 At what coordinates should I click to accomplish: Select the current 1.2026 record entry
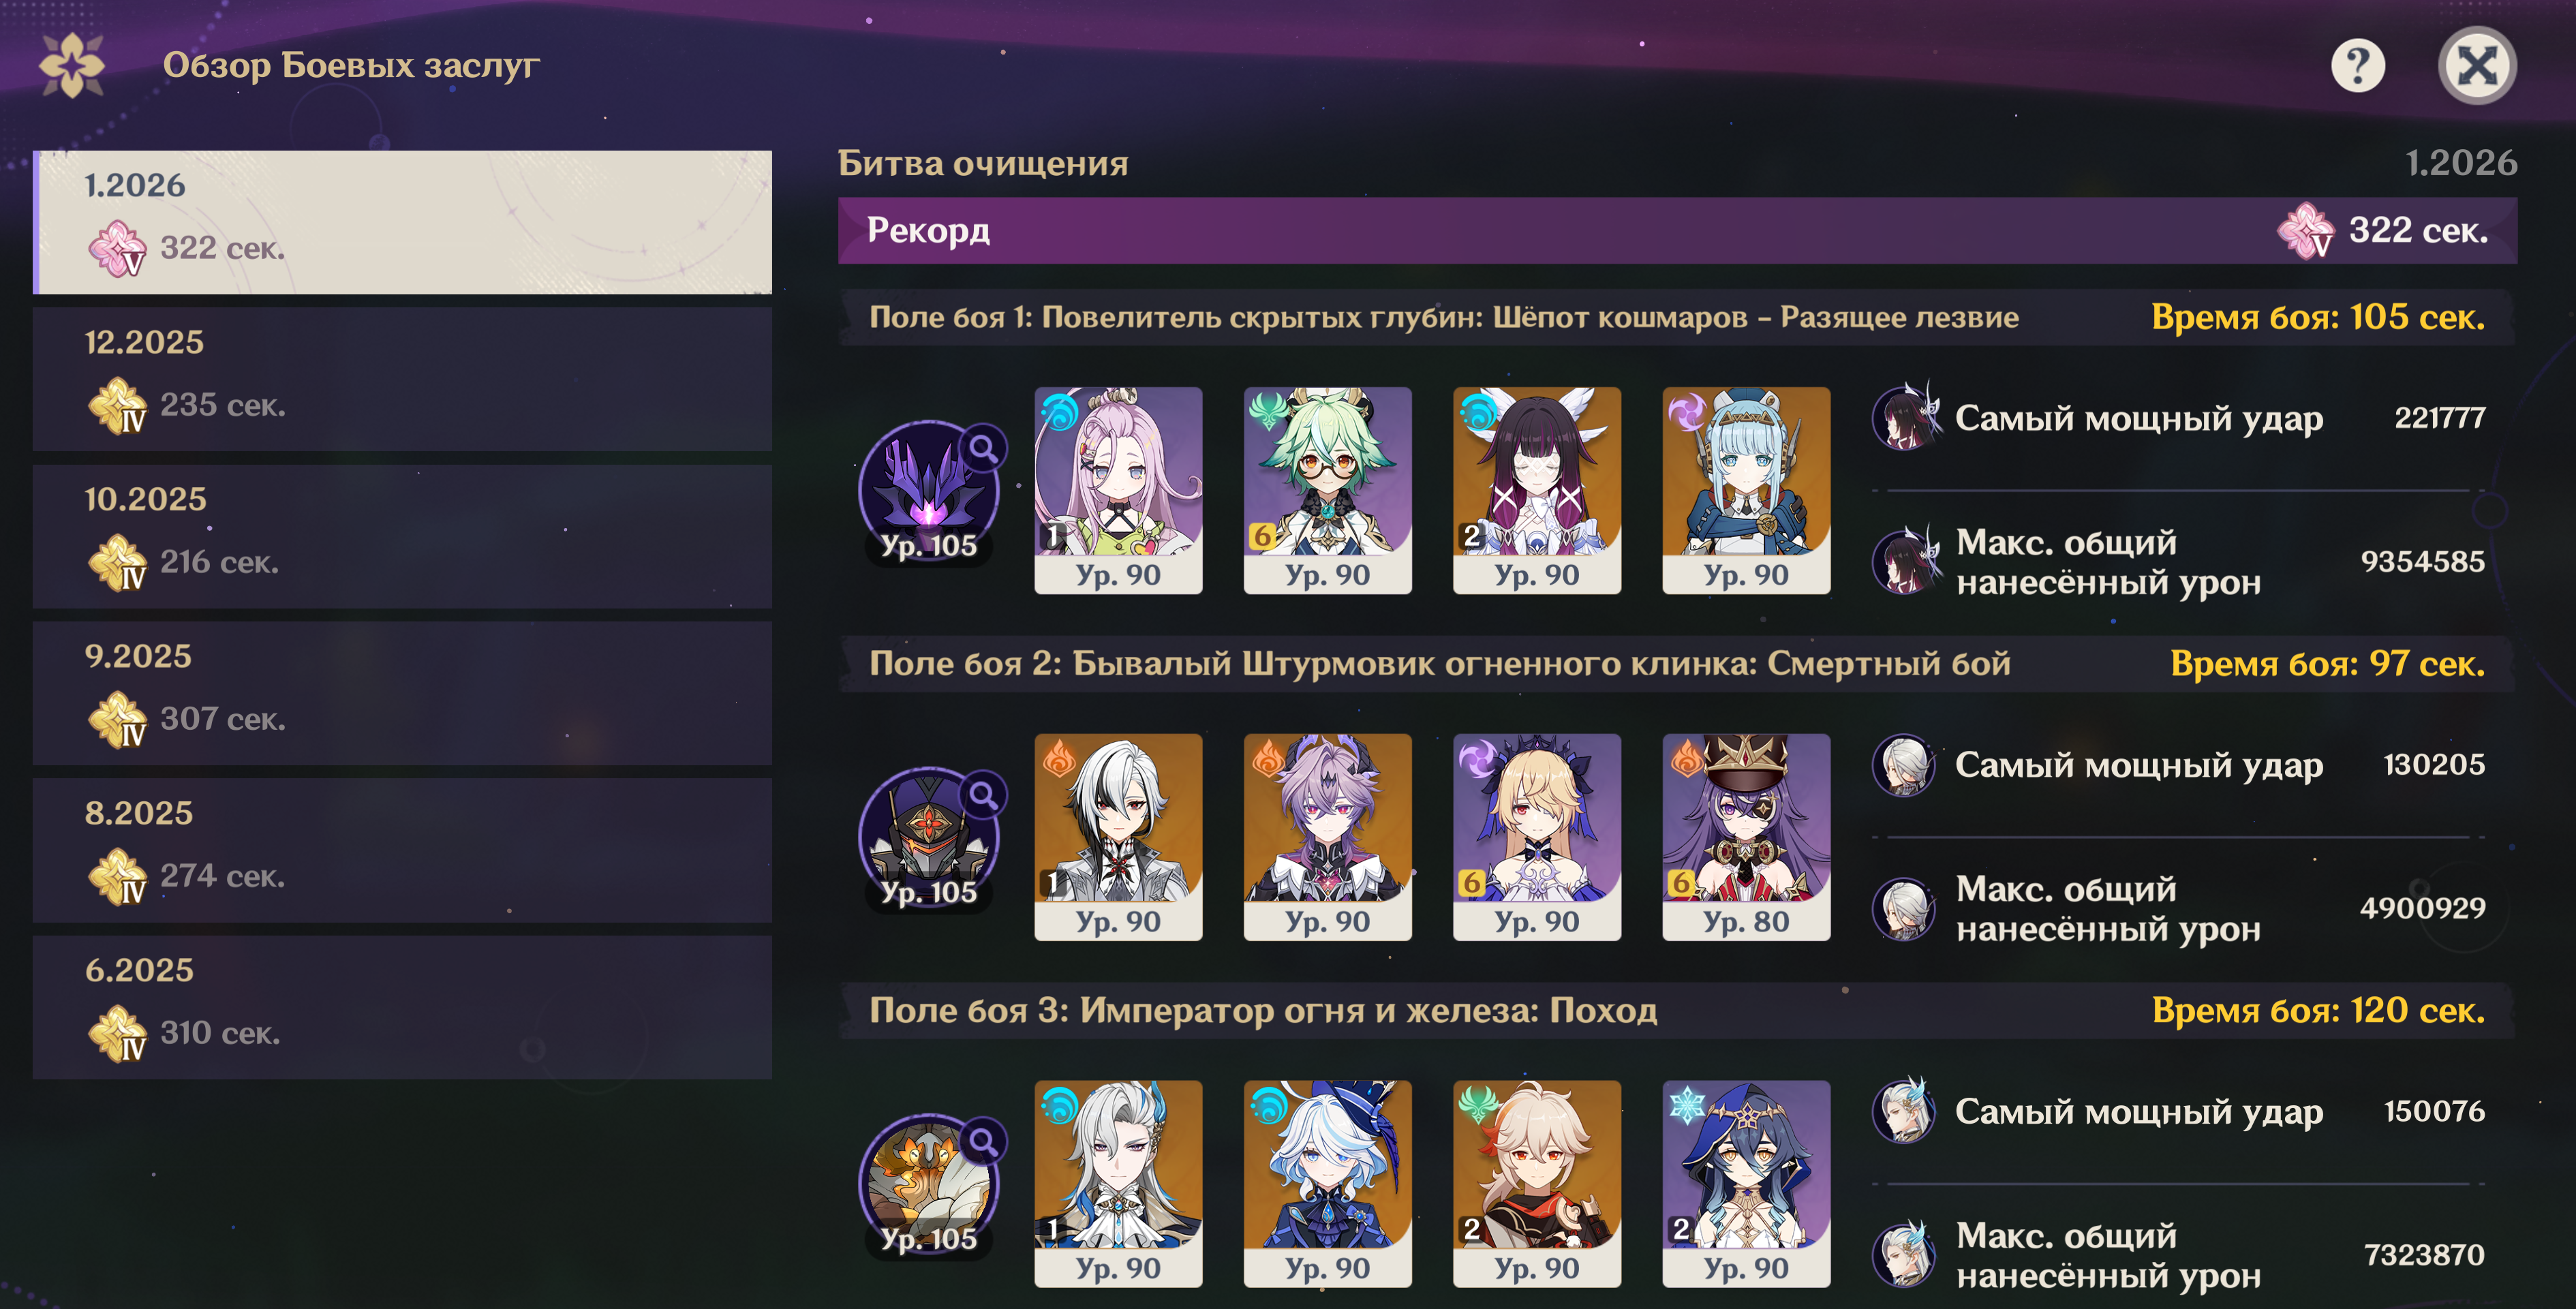402,222
